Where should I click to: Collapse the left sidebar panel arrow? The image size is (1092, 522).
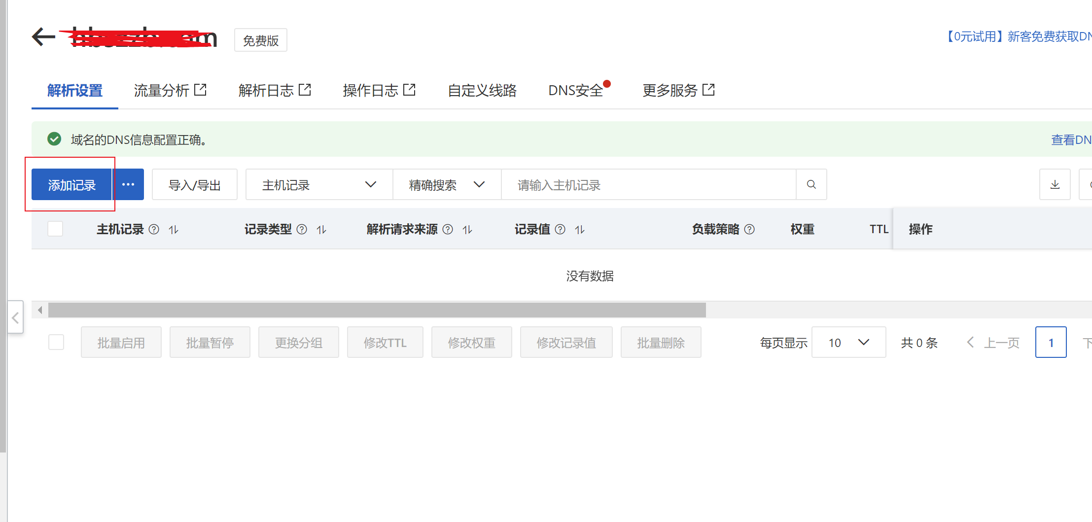[x=15, y=317]
